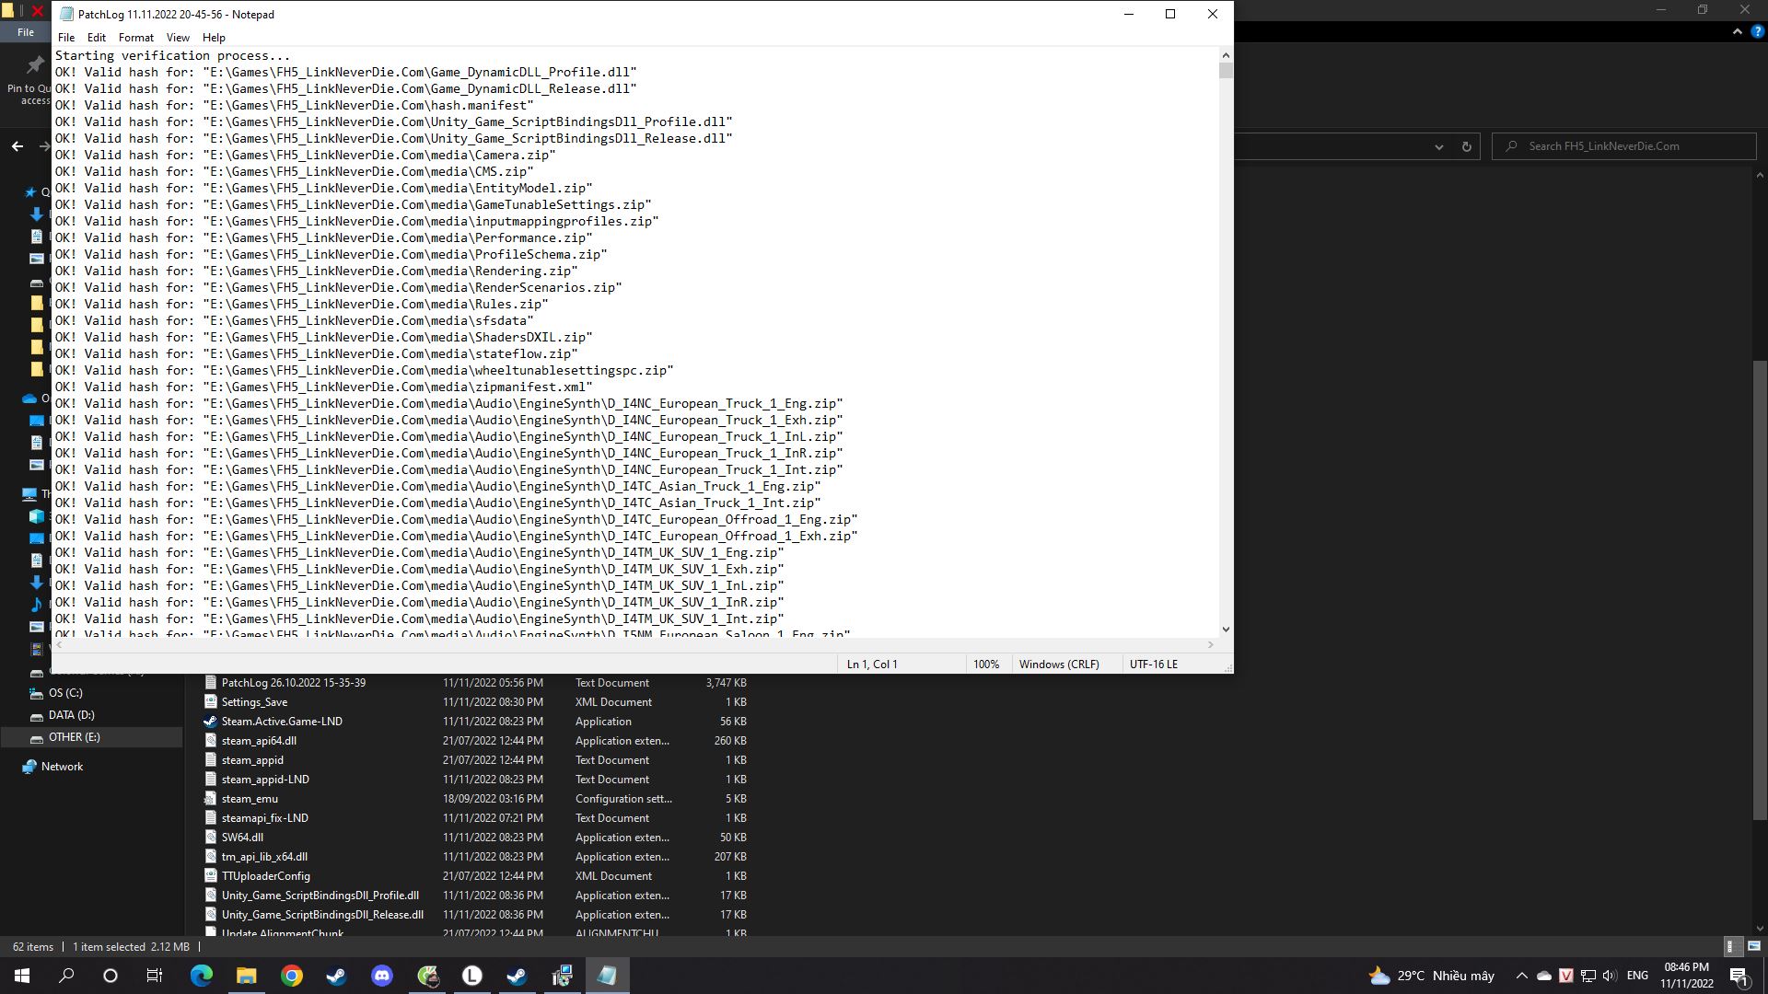Expand the address bar history dropdown
1768x994 pixels.
point(1438,146)
